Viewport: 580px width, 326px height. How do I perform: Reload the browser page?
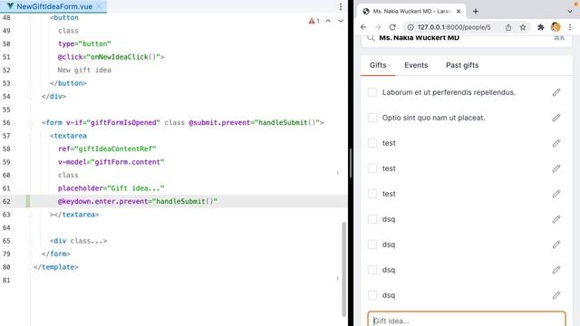(392, 27)
